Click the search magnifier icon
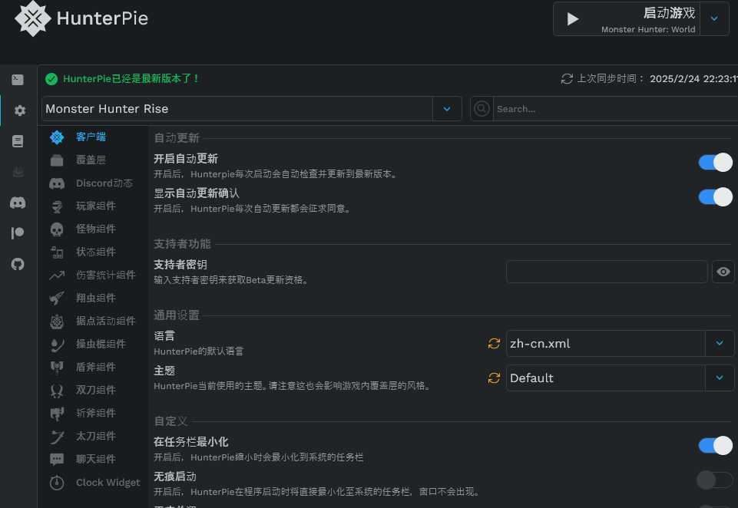 coord(482,109)
